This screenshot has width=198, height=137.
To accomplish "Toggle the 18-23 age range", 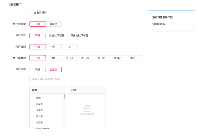I will point(69,58).
